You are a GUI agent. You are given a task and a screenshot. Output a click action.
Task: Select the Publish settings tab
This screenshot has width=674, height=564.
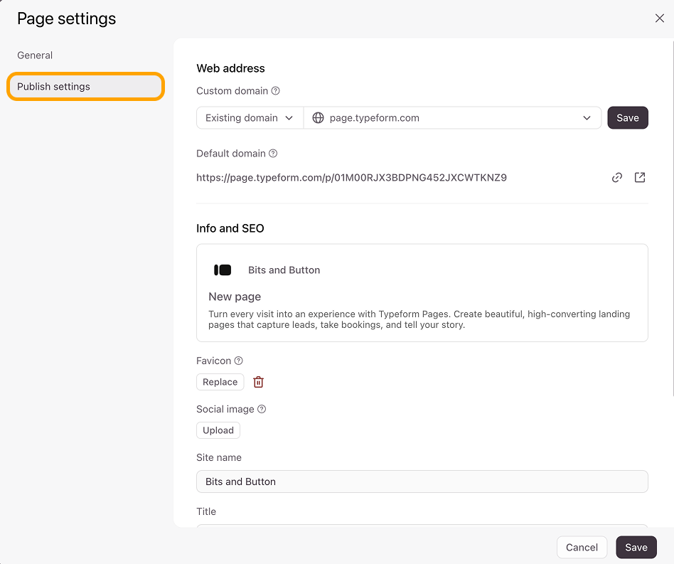[x=85, y=86]
